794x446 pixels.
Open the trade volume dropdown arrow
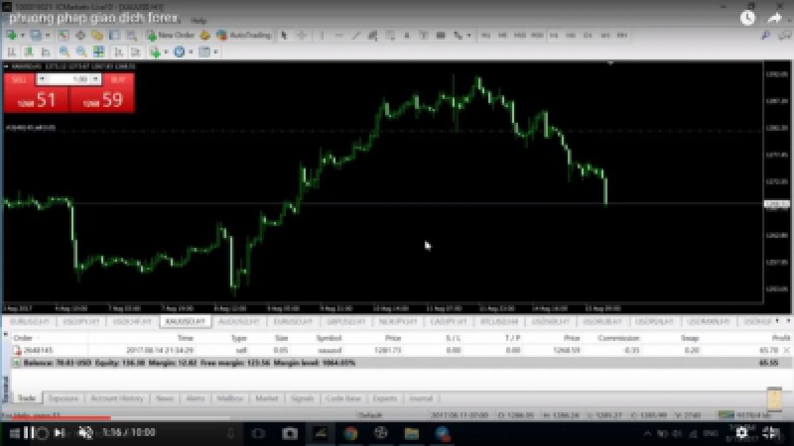[95, 79]
